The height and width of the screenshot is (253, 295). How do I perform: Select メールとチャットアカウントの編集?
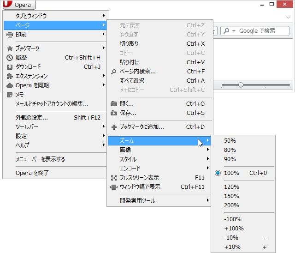click(x=55, y=103)
